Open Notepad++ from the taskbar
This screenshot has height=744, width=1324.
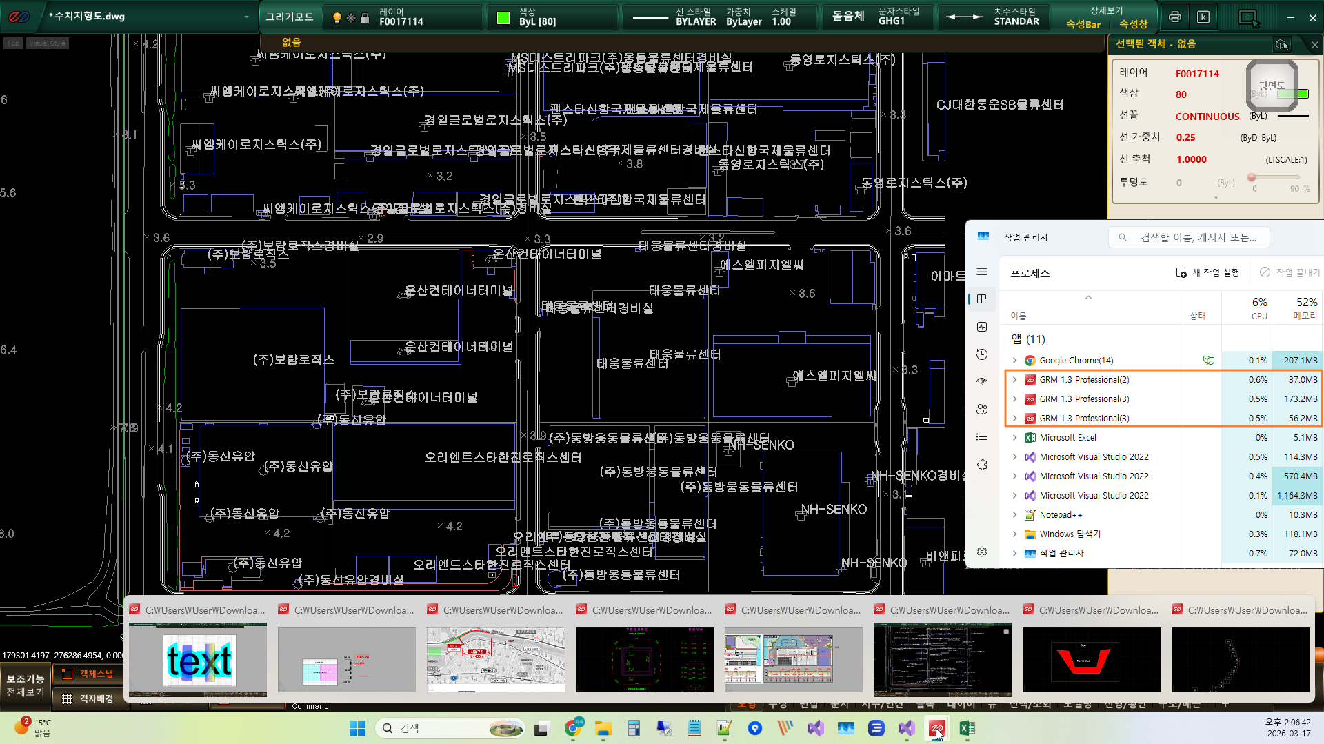[724, 728]
